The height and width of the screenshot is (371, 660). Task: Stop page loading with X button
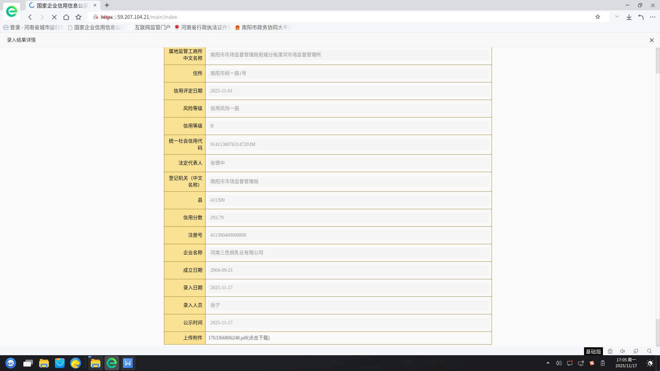(54, 17)
